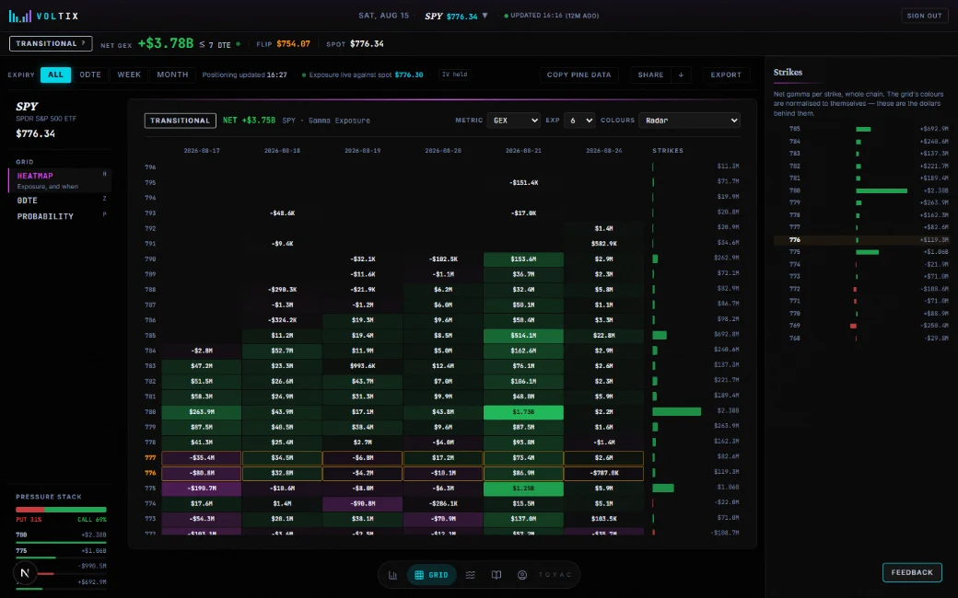Click the Share button
The image size is (958, 598).
pos(650,75)
